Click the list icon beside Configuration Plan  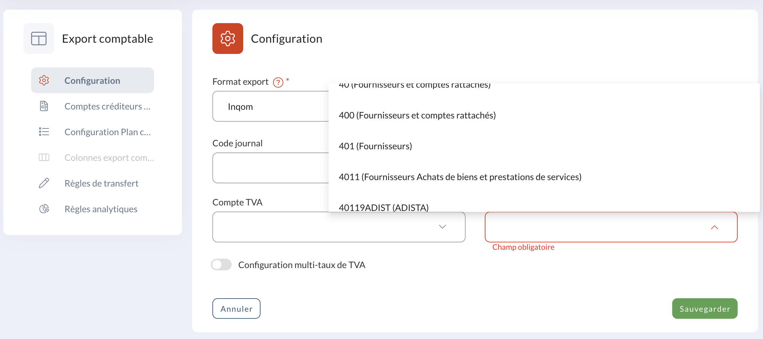(x=44, y=132)
